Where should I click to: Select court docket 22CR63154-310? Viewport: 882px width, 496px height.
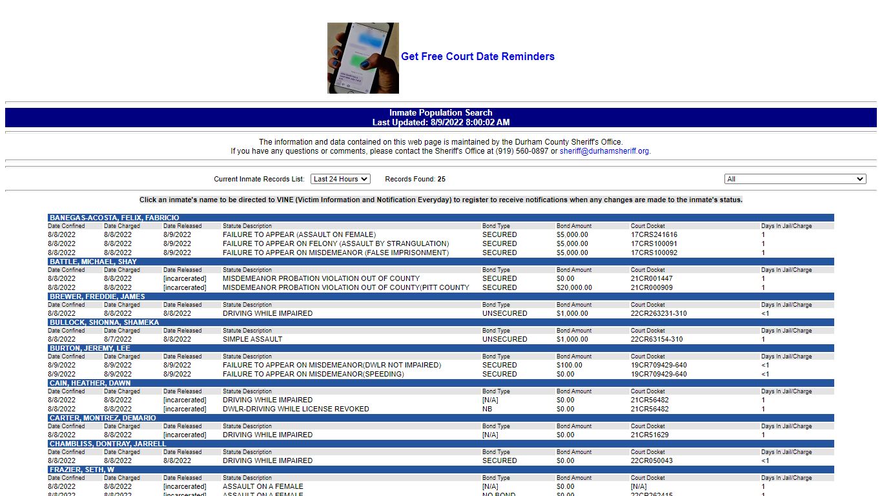657,340
